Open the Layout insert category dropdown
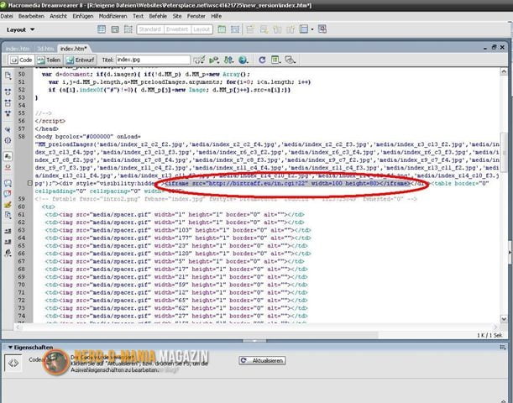The image size is (513, 403). click(x=21, y=29)
